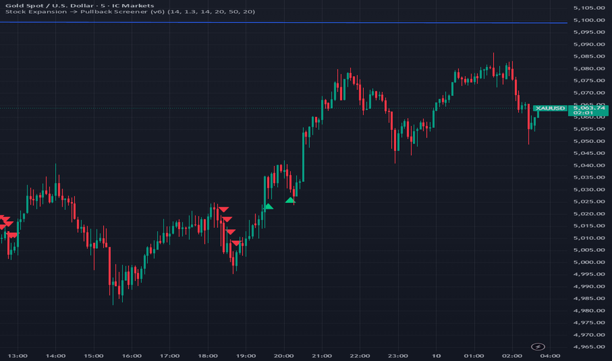612x361 pixels.
Task: Click the 21:00 label on the time axis
Action: point(322,356)
